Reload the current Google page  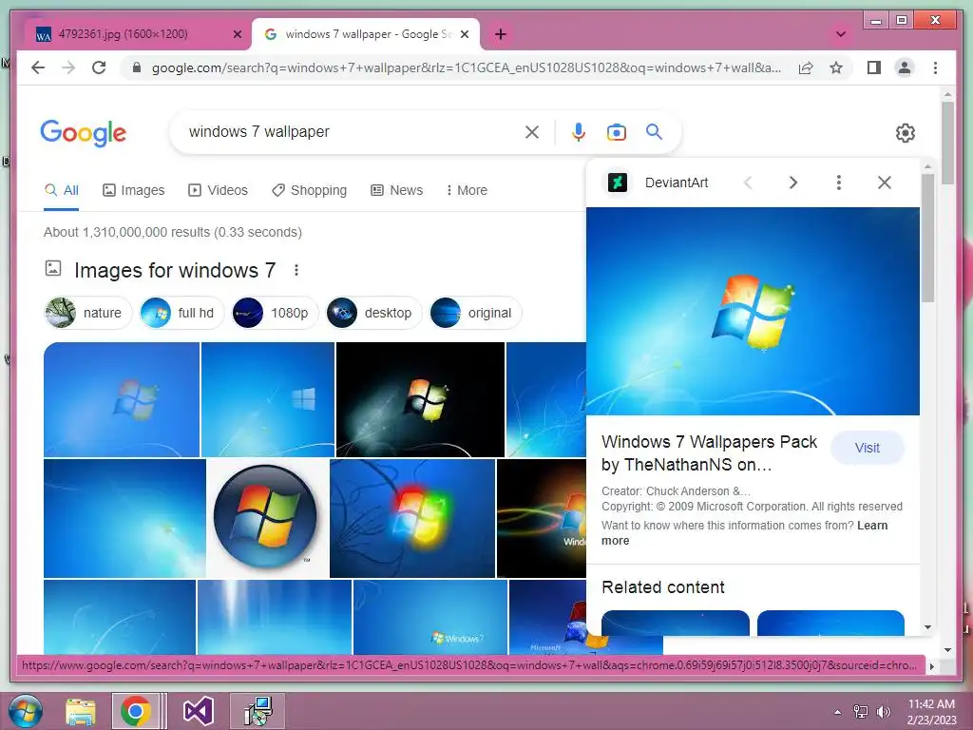(99, 67)
